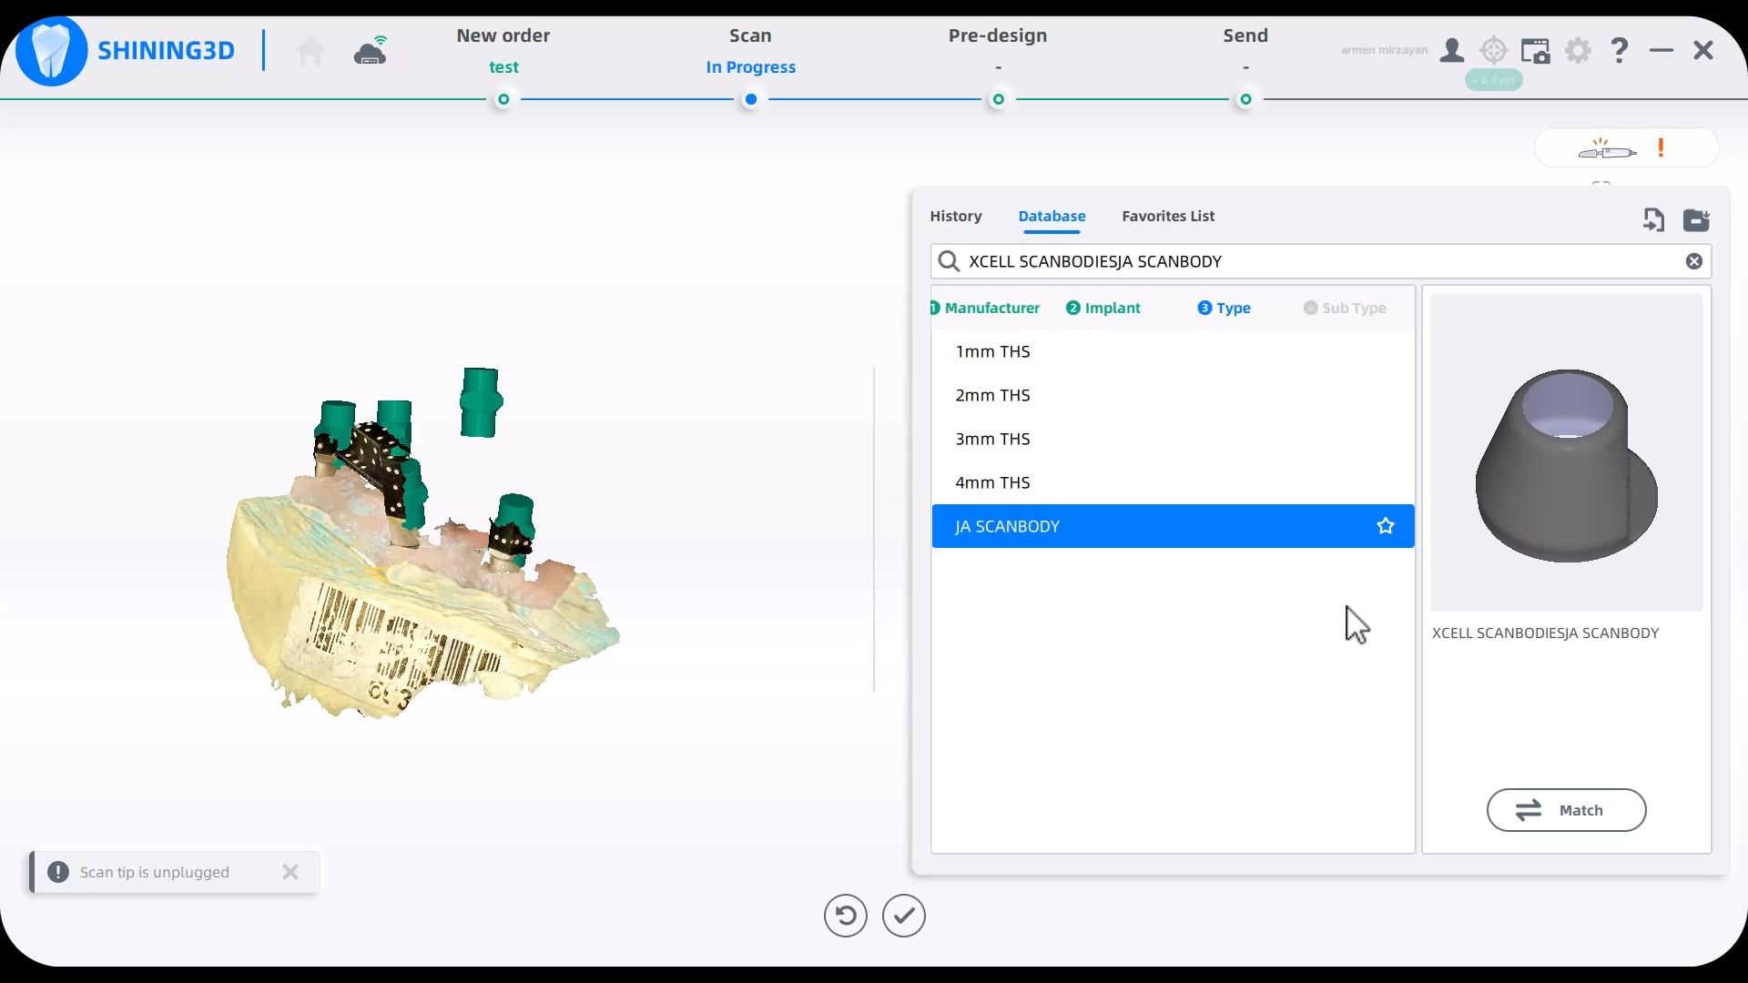Favorite JA SCANBODY with the star
This screenshot has height=983, width=1748.
tap(1386, 526)
